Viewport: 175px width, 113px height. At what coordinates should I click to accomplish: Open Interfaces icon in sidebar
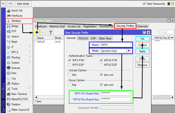[8, 16]
